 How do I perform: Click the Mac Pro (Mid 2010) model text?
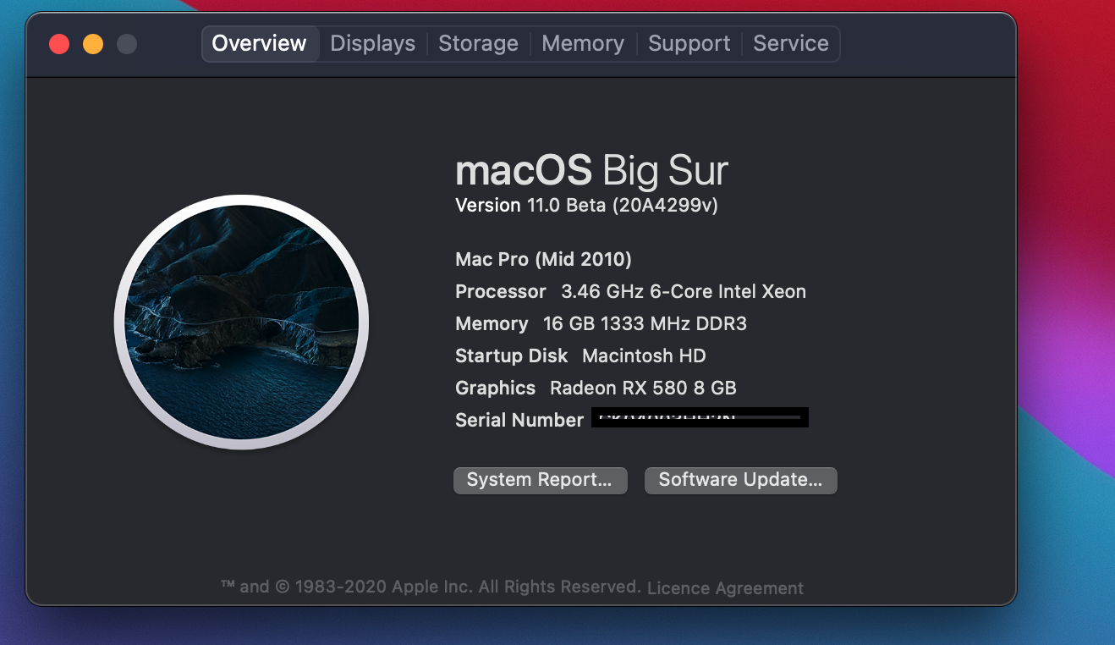coord(543,259)
